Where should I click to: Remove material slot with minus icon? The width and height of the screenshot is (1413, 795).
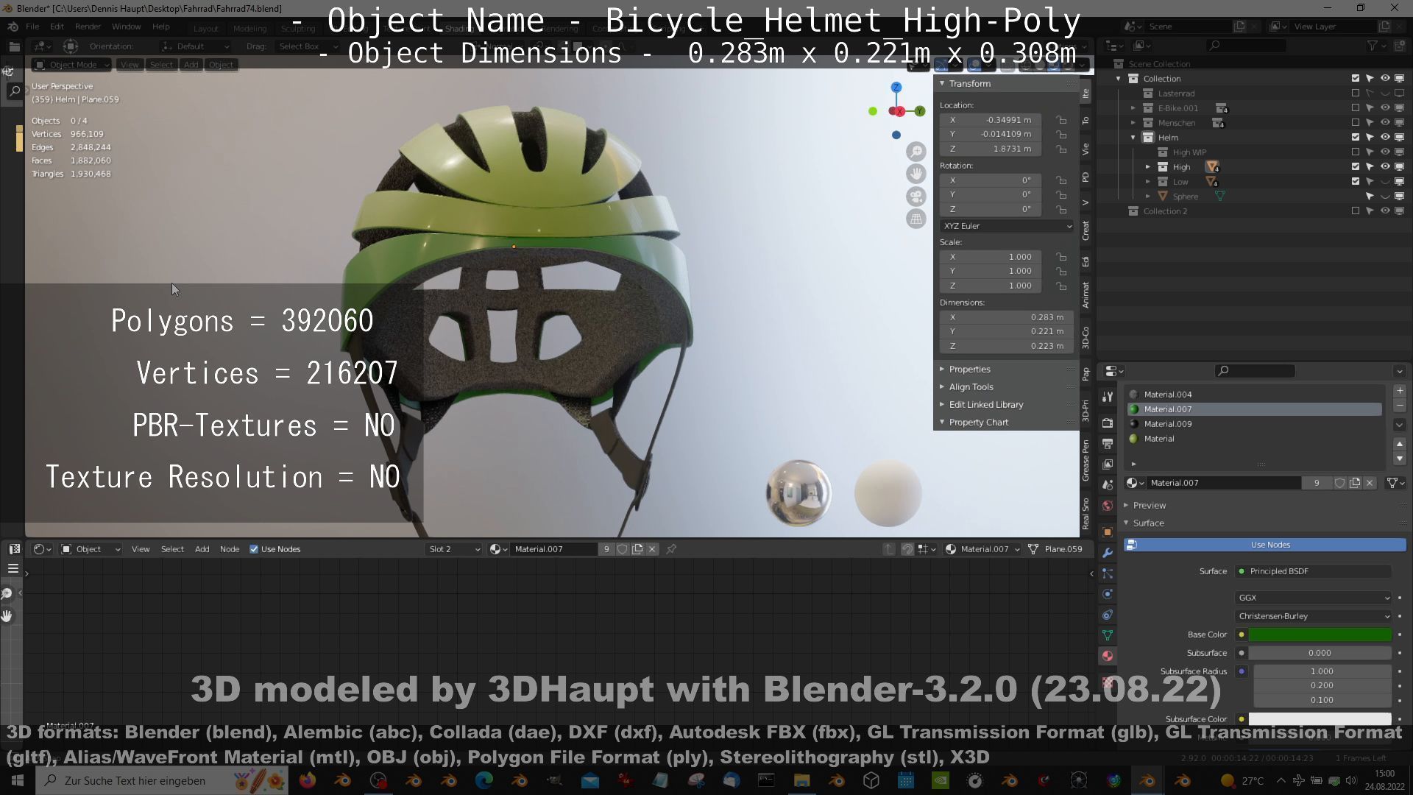pyautogui.click(x=1400, y=406)
